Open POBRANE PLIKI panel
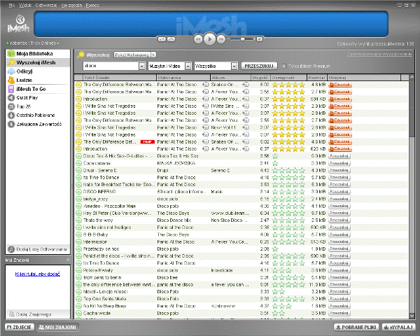This screenshot has width=420, height=336. [356, 327]
